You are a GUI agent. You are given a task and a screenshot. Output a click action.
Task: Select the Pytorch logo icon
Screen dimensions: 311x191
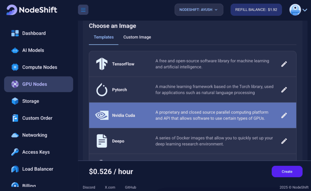[102, 90]
